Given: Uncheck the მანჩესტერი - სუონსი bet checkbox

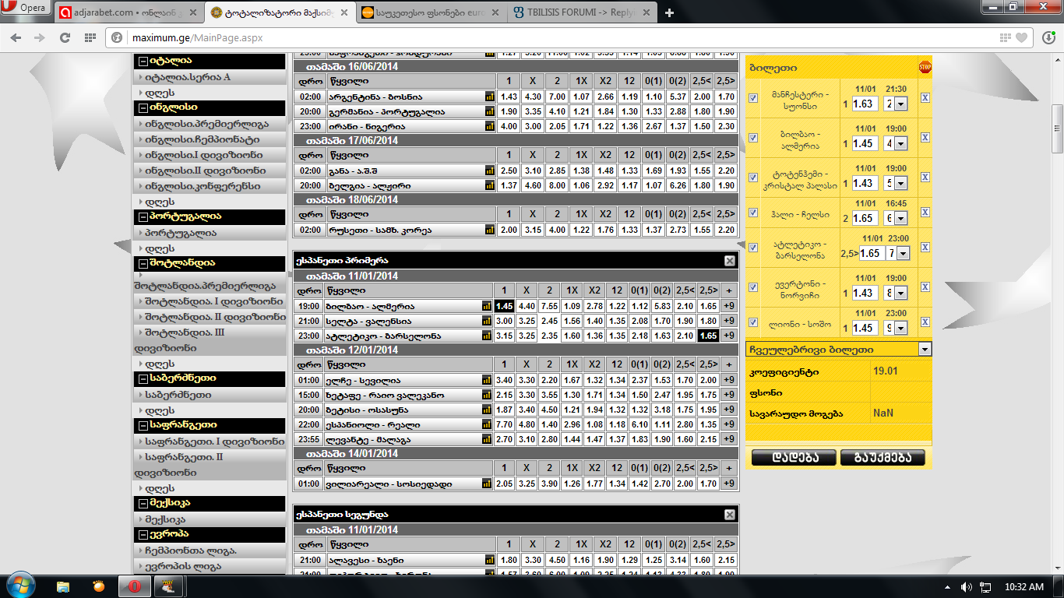Looking at the screenshot, I should 753,98.
